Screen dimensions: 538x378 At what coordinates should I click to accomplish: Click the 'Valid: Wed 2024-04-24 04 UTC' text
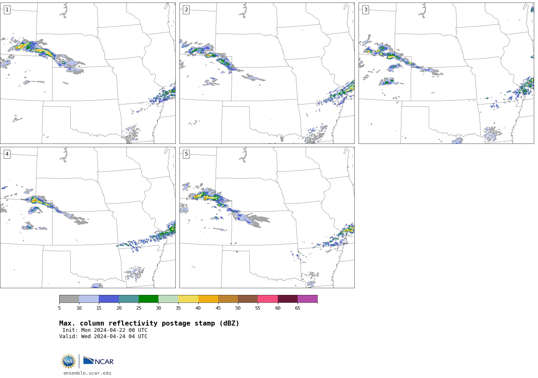(103, 336)
